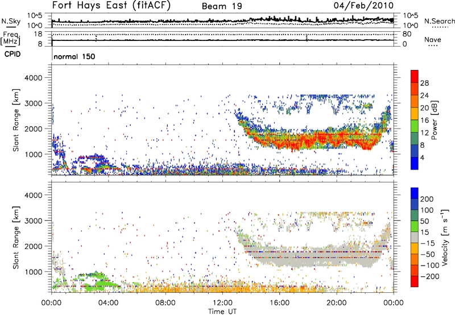The image size is (455, 315).
Task: Click the "2000" tick on the Velocity panel
Action: point(34,246)
